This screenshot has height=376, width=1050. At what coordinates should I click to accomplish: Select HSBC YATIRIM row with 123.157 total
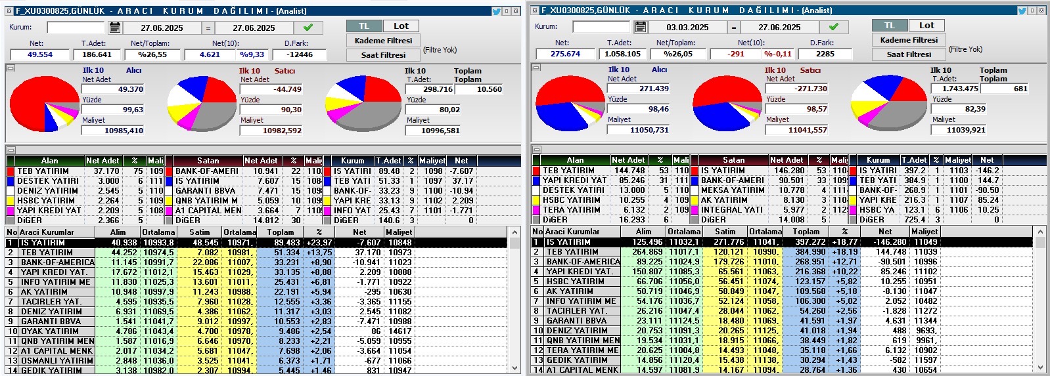[x=782, y=281]
